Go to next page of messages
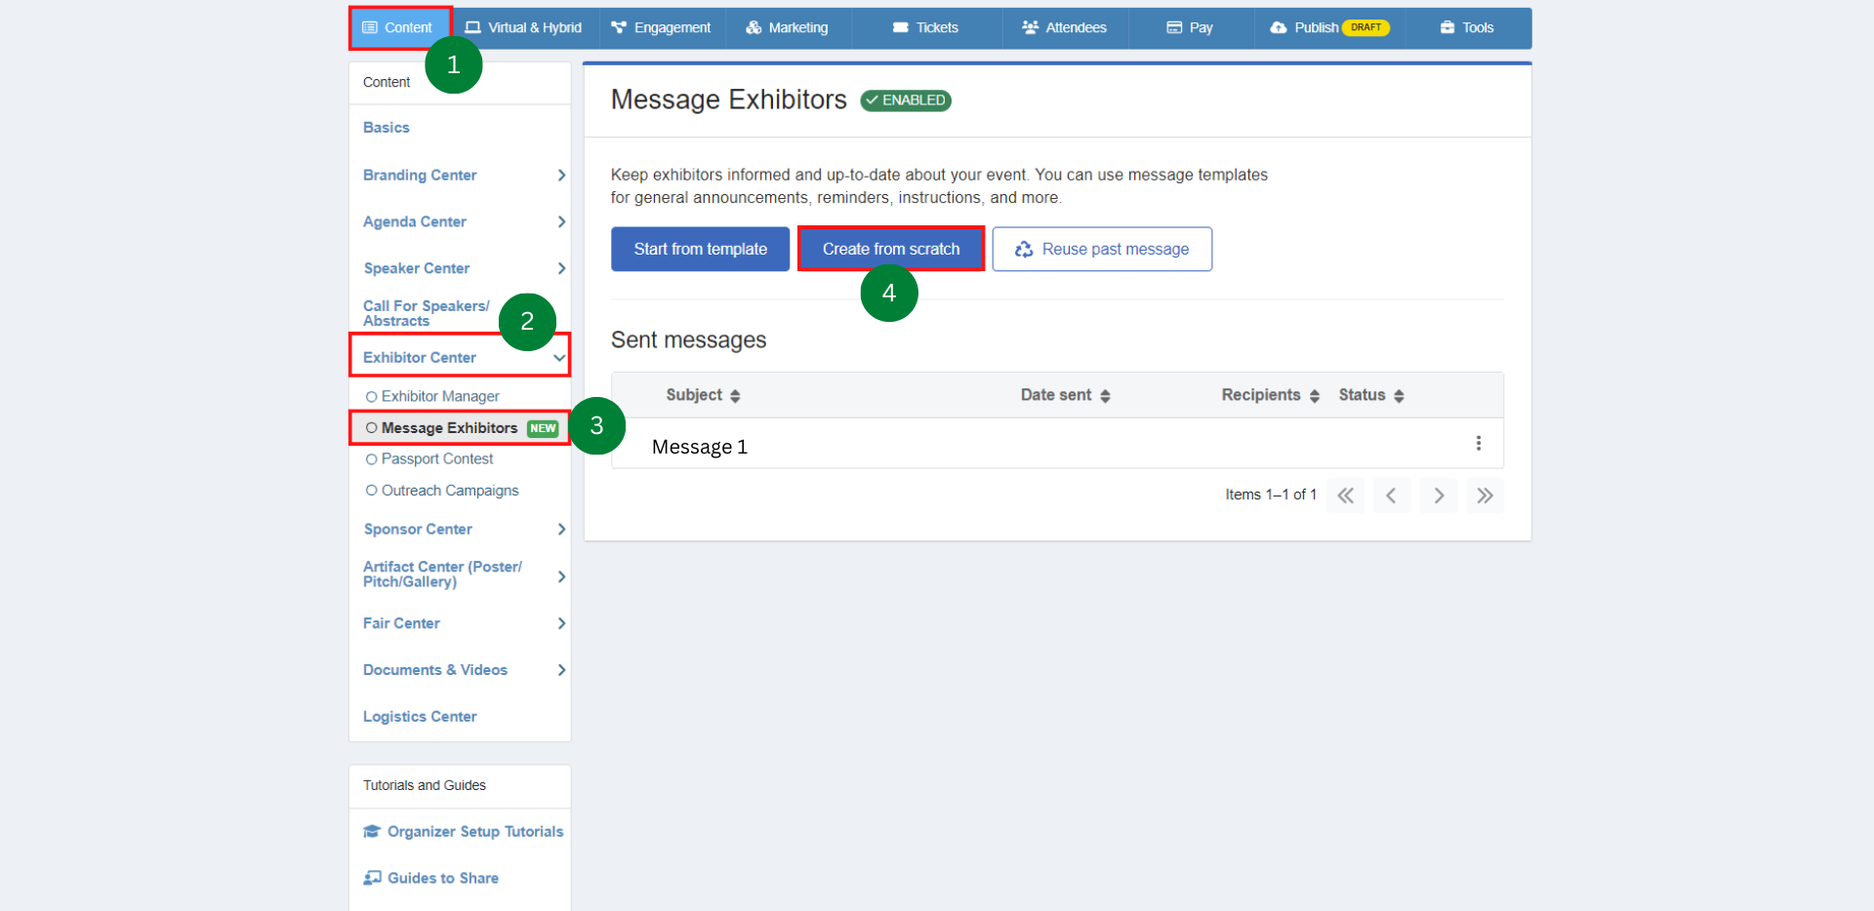Screen dimensions: 1874x911 (x=1439, y=495)
